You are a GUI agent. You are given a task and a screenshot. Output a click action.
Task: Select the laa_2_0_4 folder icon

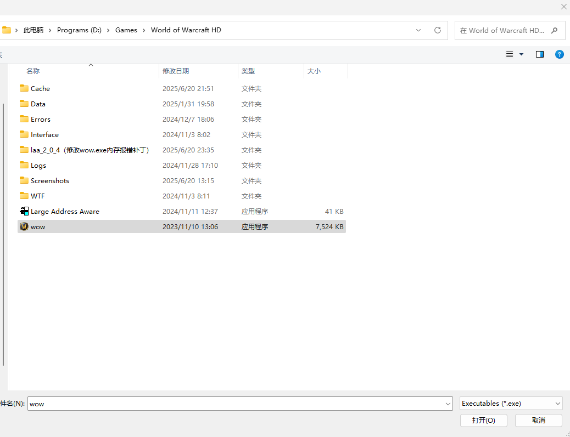pyautogui.click(x=24, y=150)
